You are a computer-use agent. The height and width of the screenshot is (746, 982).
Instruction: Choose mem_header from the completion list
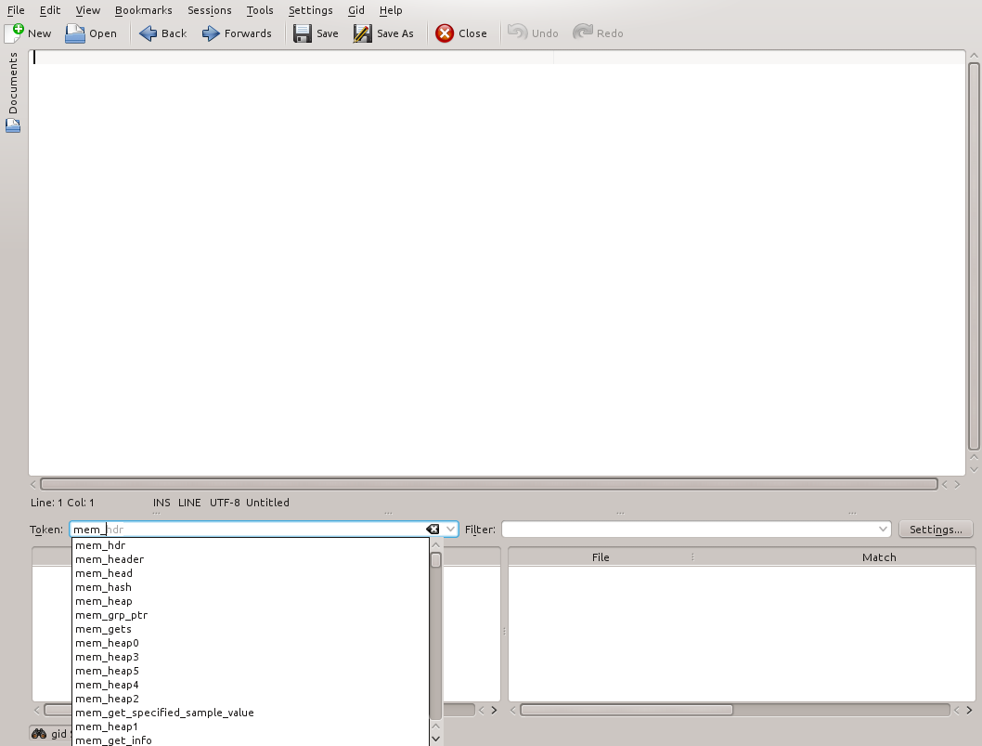click(110, 559)
